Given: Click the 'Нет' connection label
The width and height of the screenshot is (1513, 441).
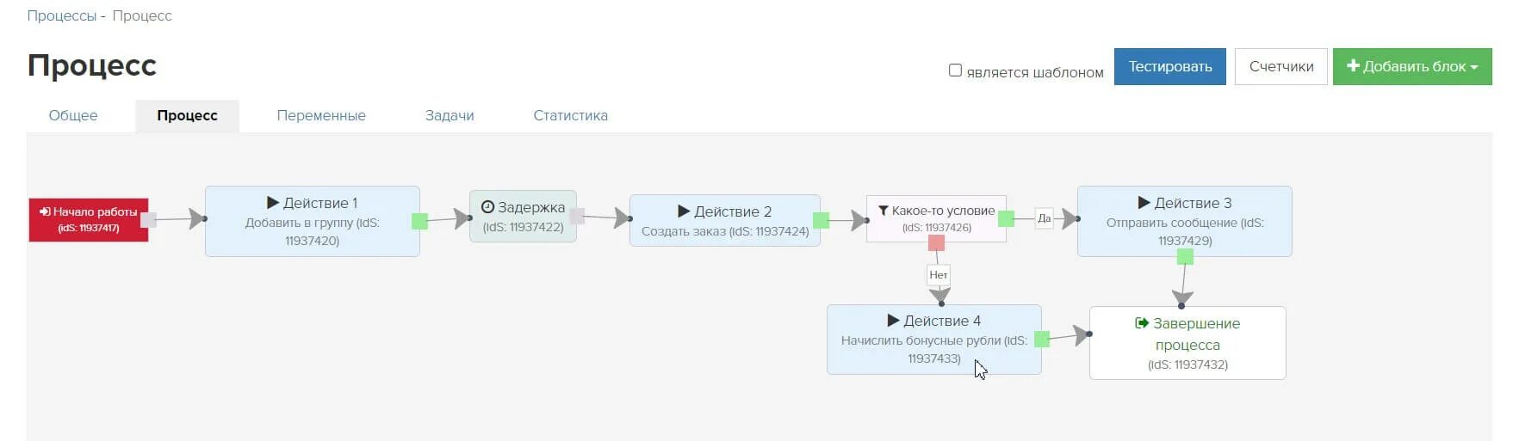Looking at the screenshot, I should (x=939, y=275).
